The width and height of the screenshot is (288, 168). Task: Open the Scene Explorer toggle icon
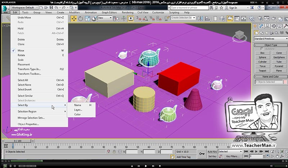215,19
